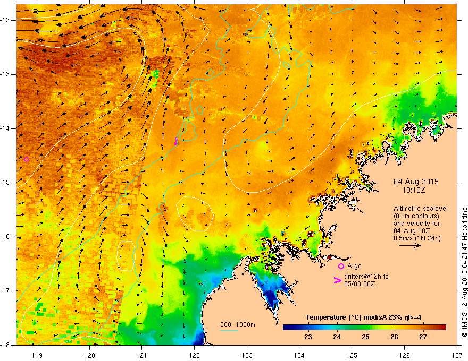Viewport: 468px width, 361px height.
Task: Click the 'and velocity for' text line
Action: [416, 224]
